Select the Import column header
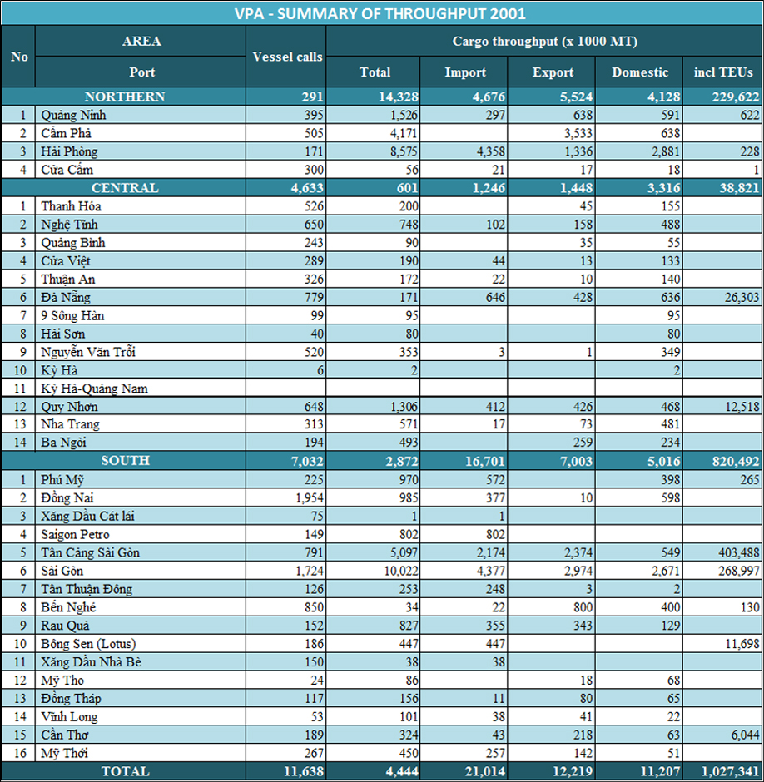Screen dimensions: 764x782 [465, 72]
